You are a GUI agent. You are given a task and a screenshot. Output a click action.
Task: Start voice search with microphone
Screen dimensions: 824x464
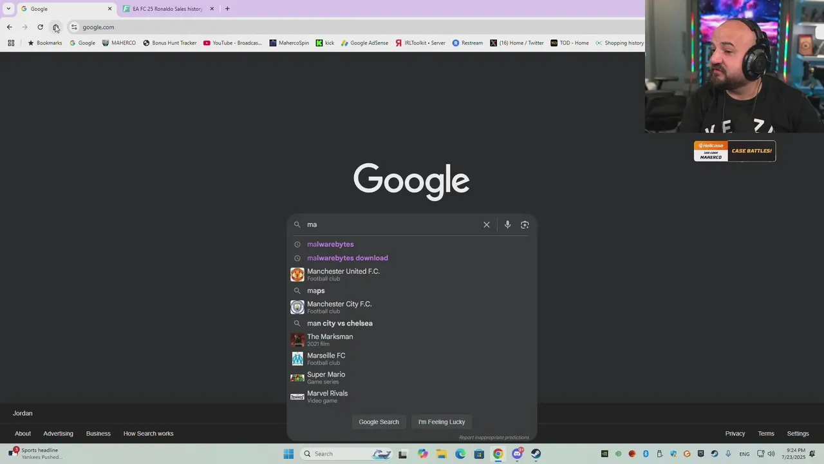(x=507, y=224)
